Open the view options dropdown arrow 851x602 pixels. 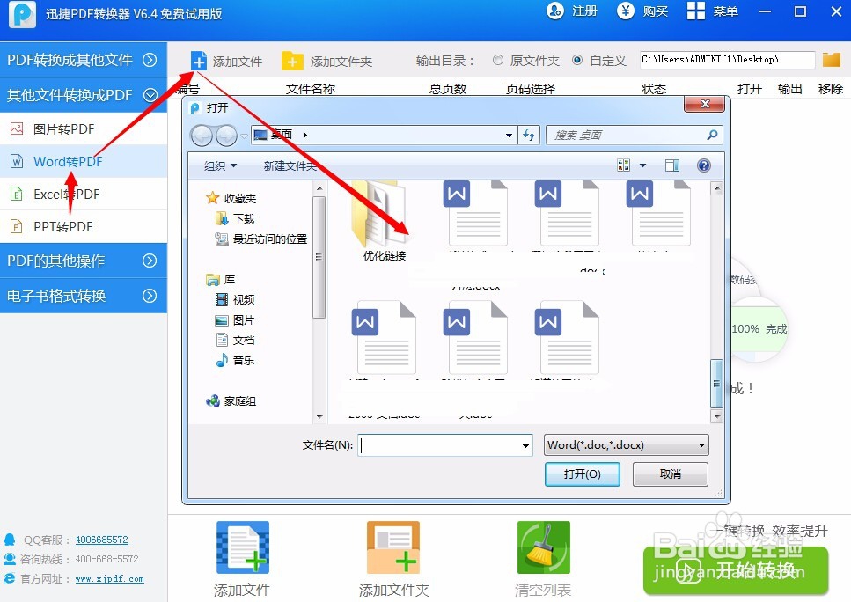pyautogui.click(x=642, y=165)
